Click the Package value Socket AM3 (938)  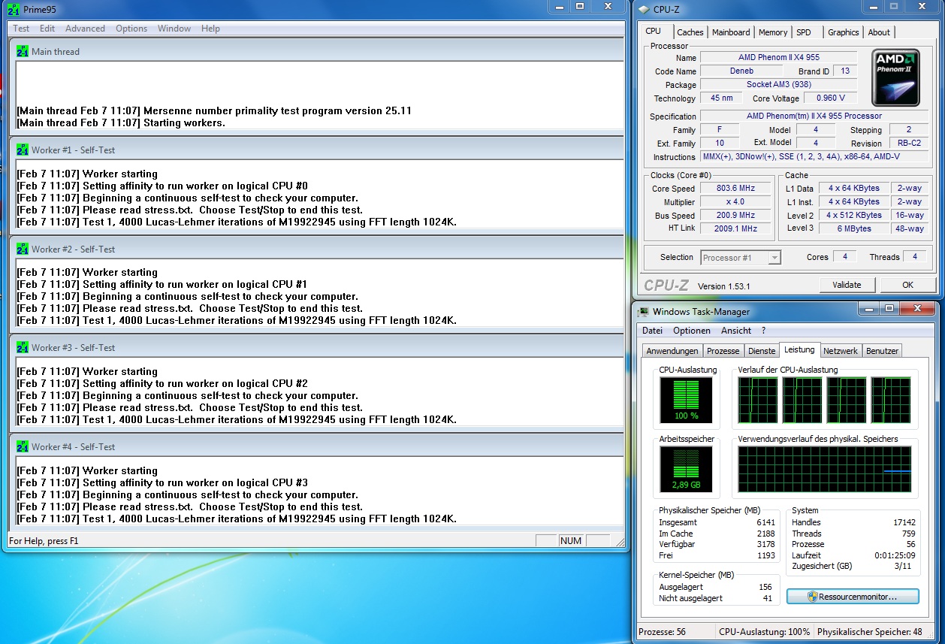778,85
